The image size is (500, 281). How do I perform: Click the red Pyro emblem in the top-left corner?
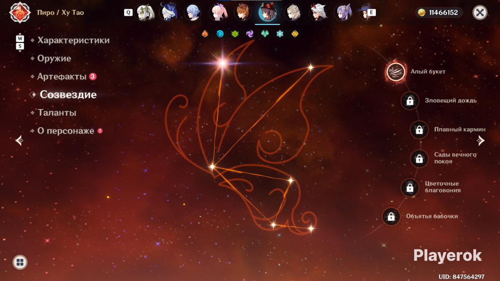[x=20, y=12]
